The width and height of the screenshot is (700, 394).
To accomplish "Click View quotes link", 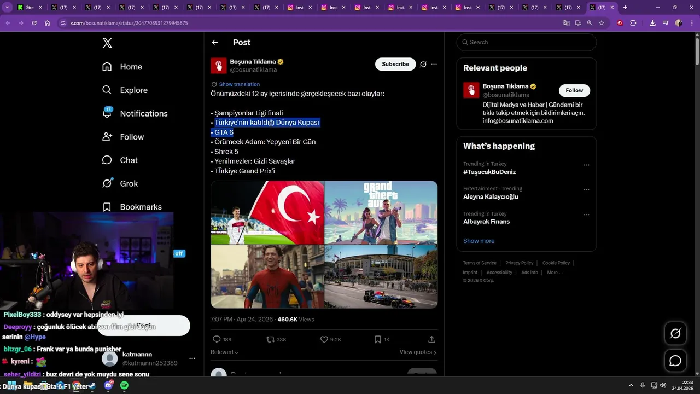I will pyautogui.click(x=418, y=352).
